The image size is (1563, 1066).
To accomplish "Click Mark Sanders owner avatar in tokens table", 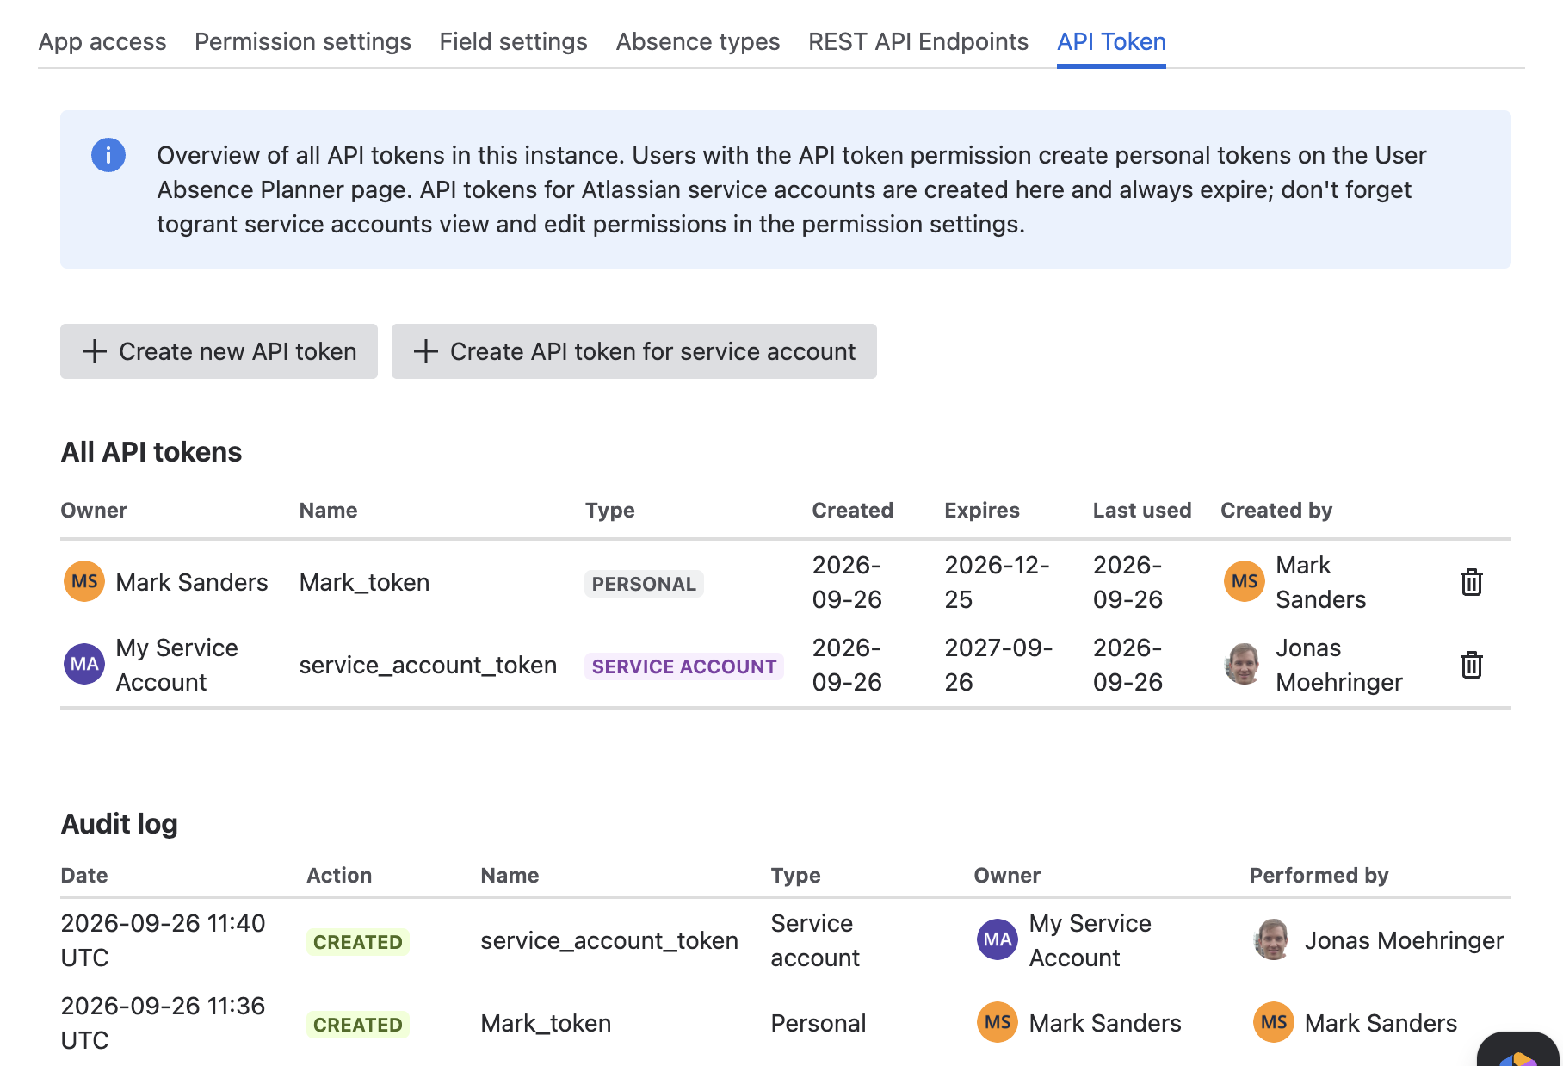I will 84,582.
